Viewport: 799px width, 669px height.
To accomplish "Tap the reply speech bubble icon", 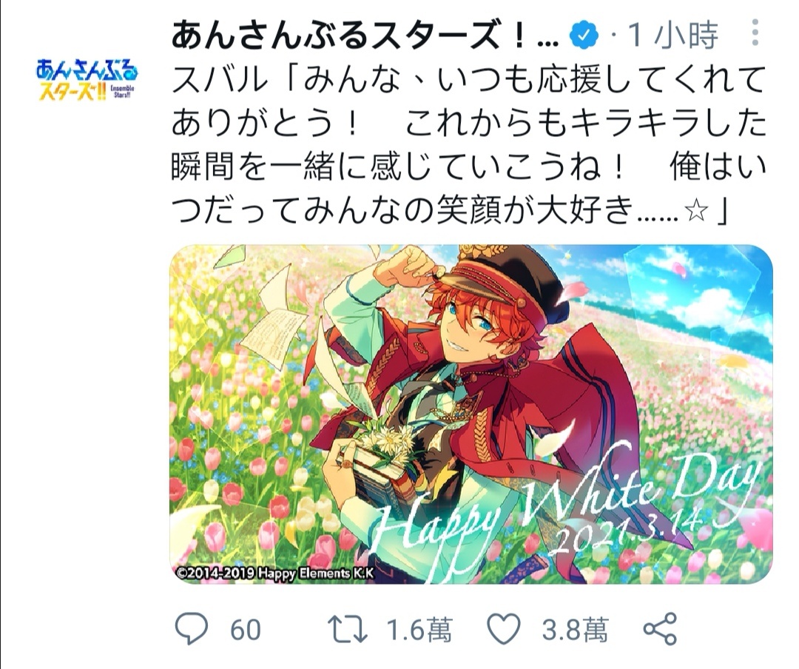I will (x=192, y=628).
